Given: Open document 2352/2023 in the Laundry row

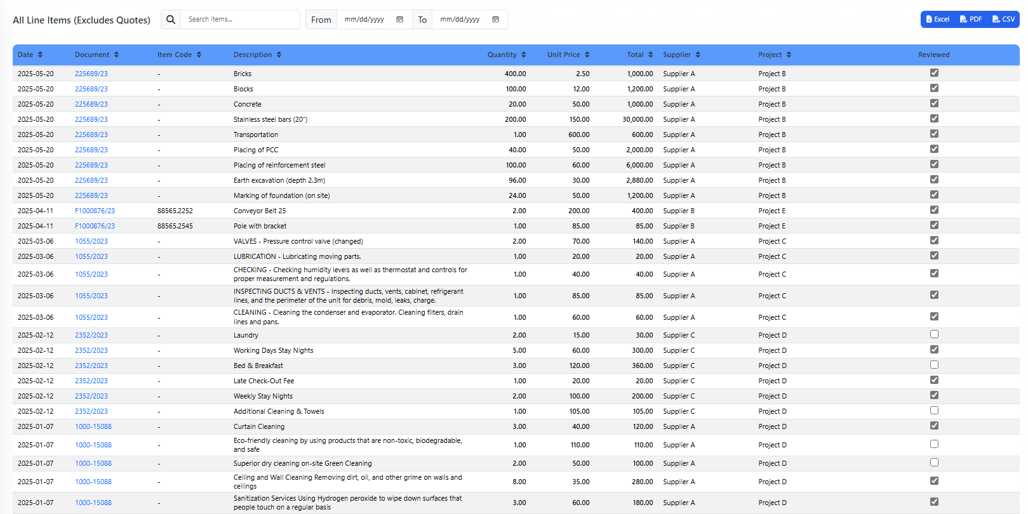Looking at the screenshot, I should (x=91, y=335).
